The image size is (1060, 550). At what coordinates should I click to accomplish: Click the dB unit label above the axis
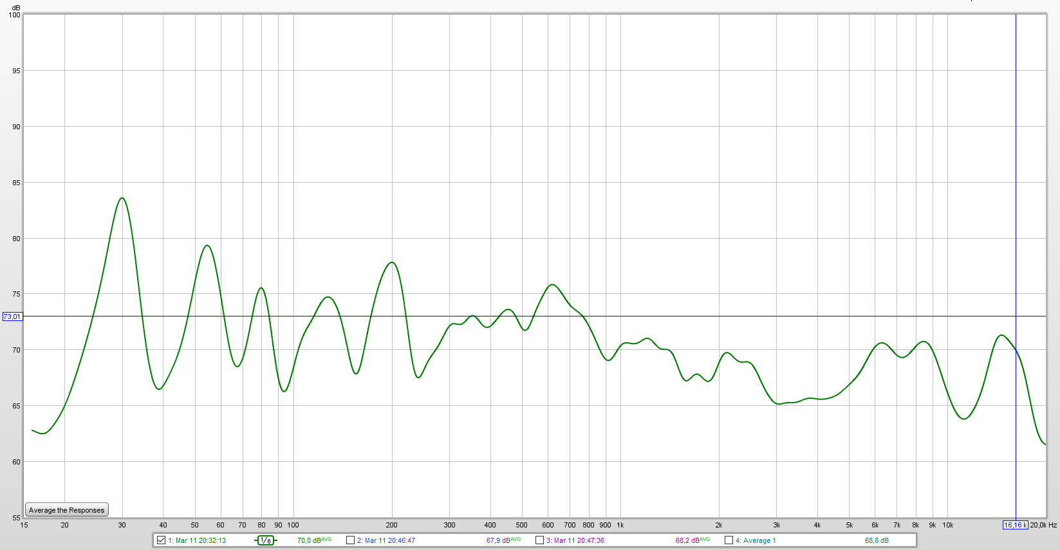coord(16,7)
